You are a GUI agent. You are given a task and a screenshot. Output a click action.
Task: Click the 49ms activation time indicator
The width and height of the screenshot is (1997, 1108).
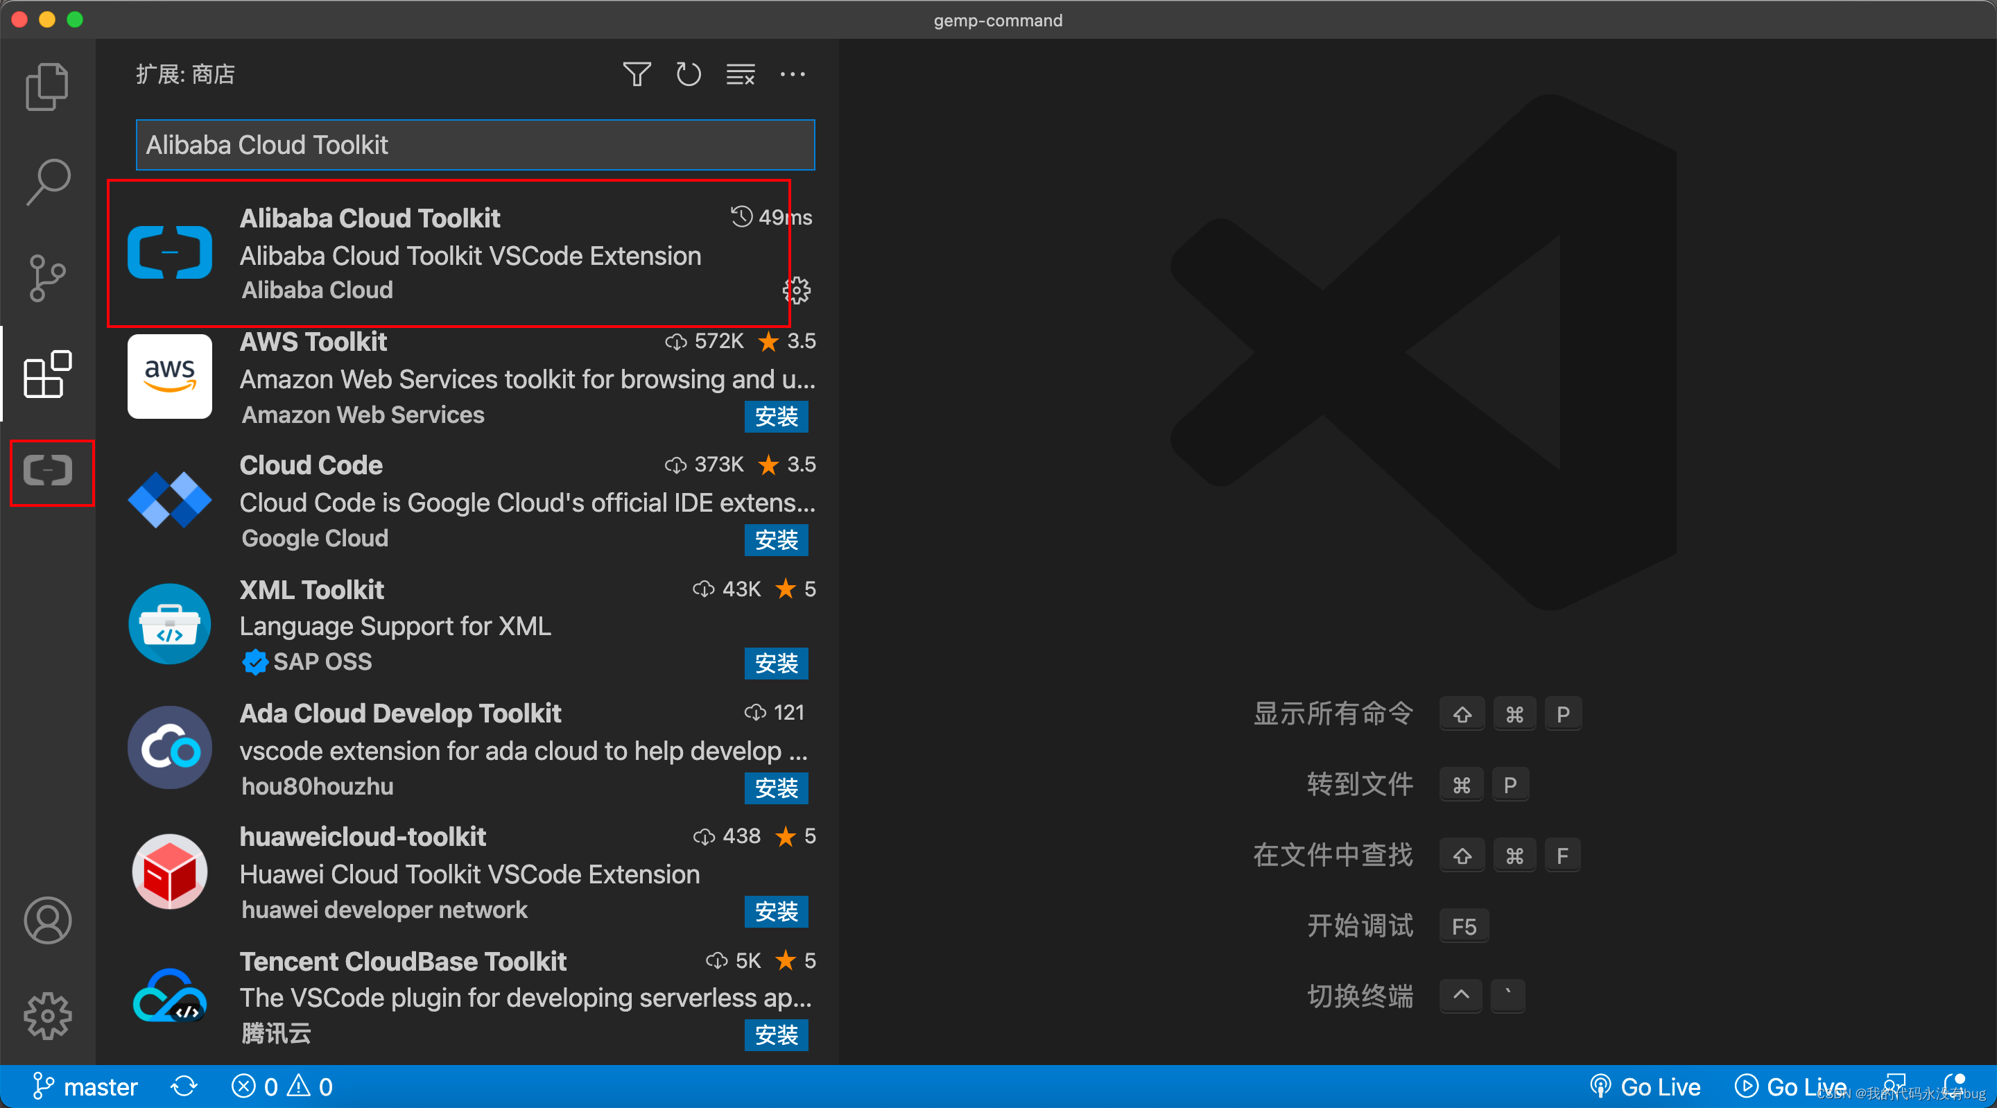click(x=771, y=217)
